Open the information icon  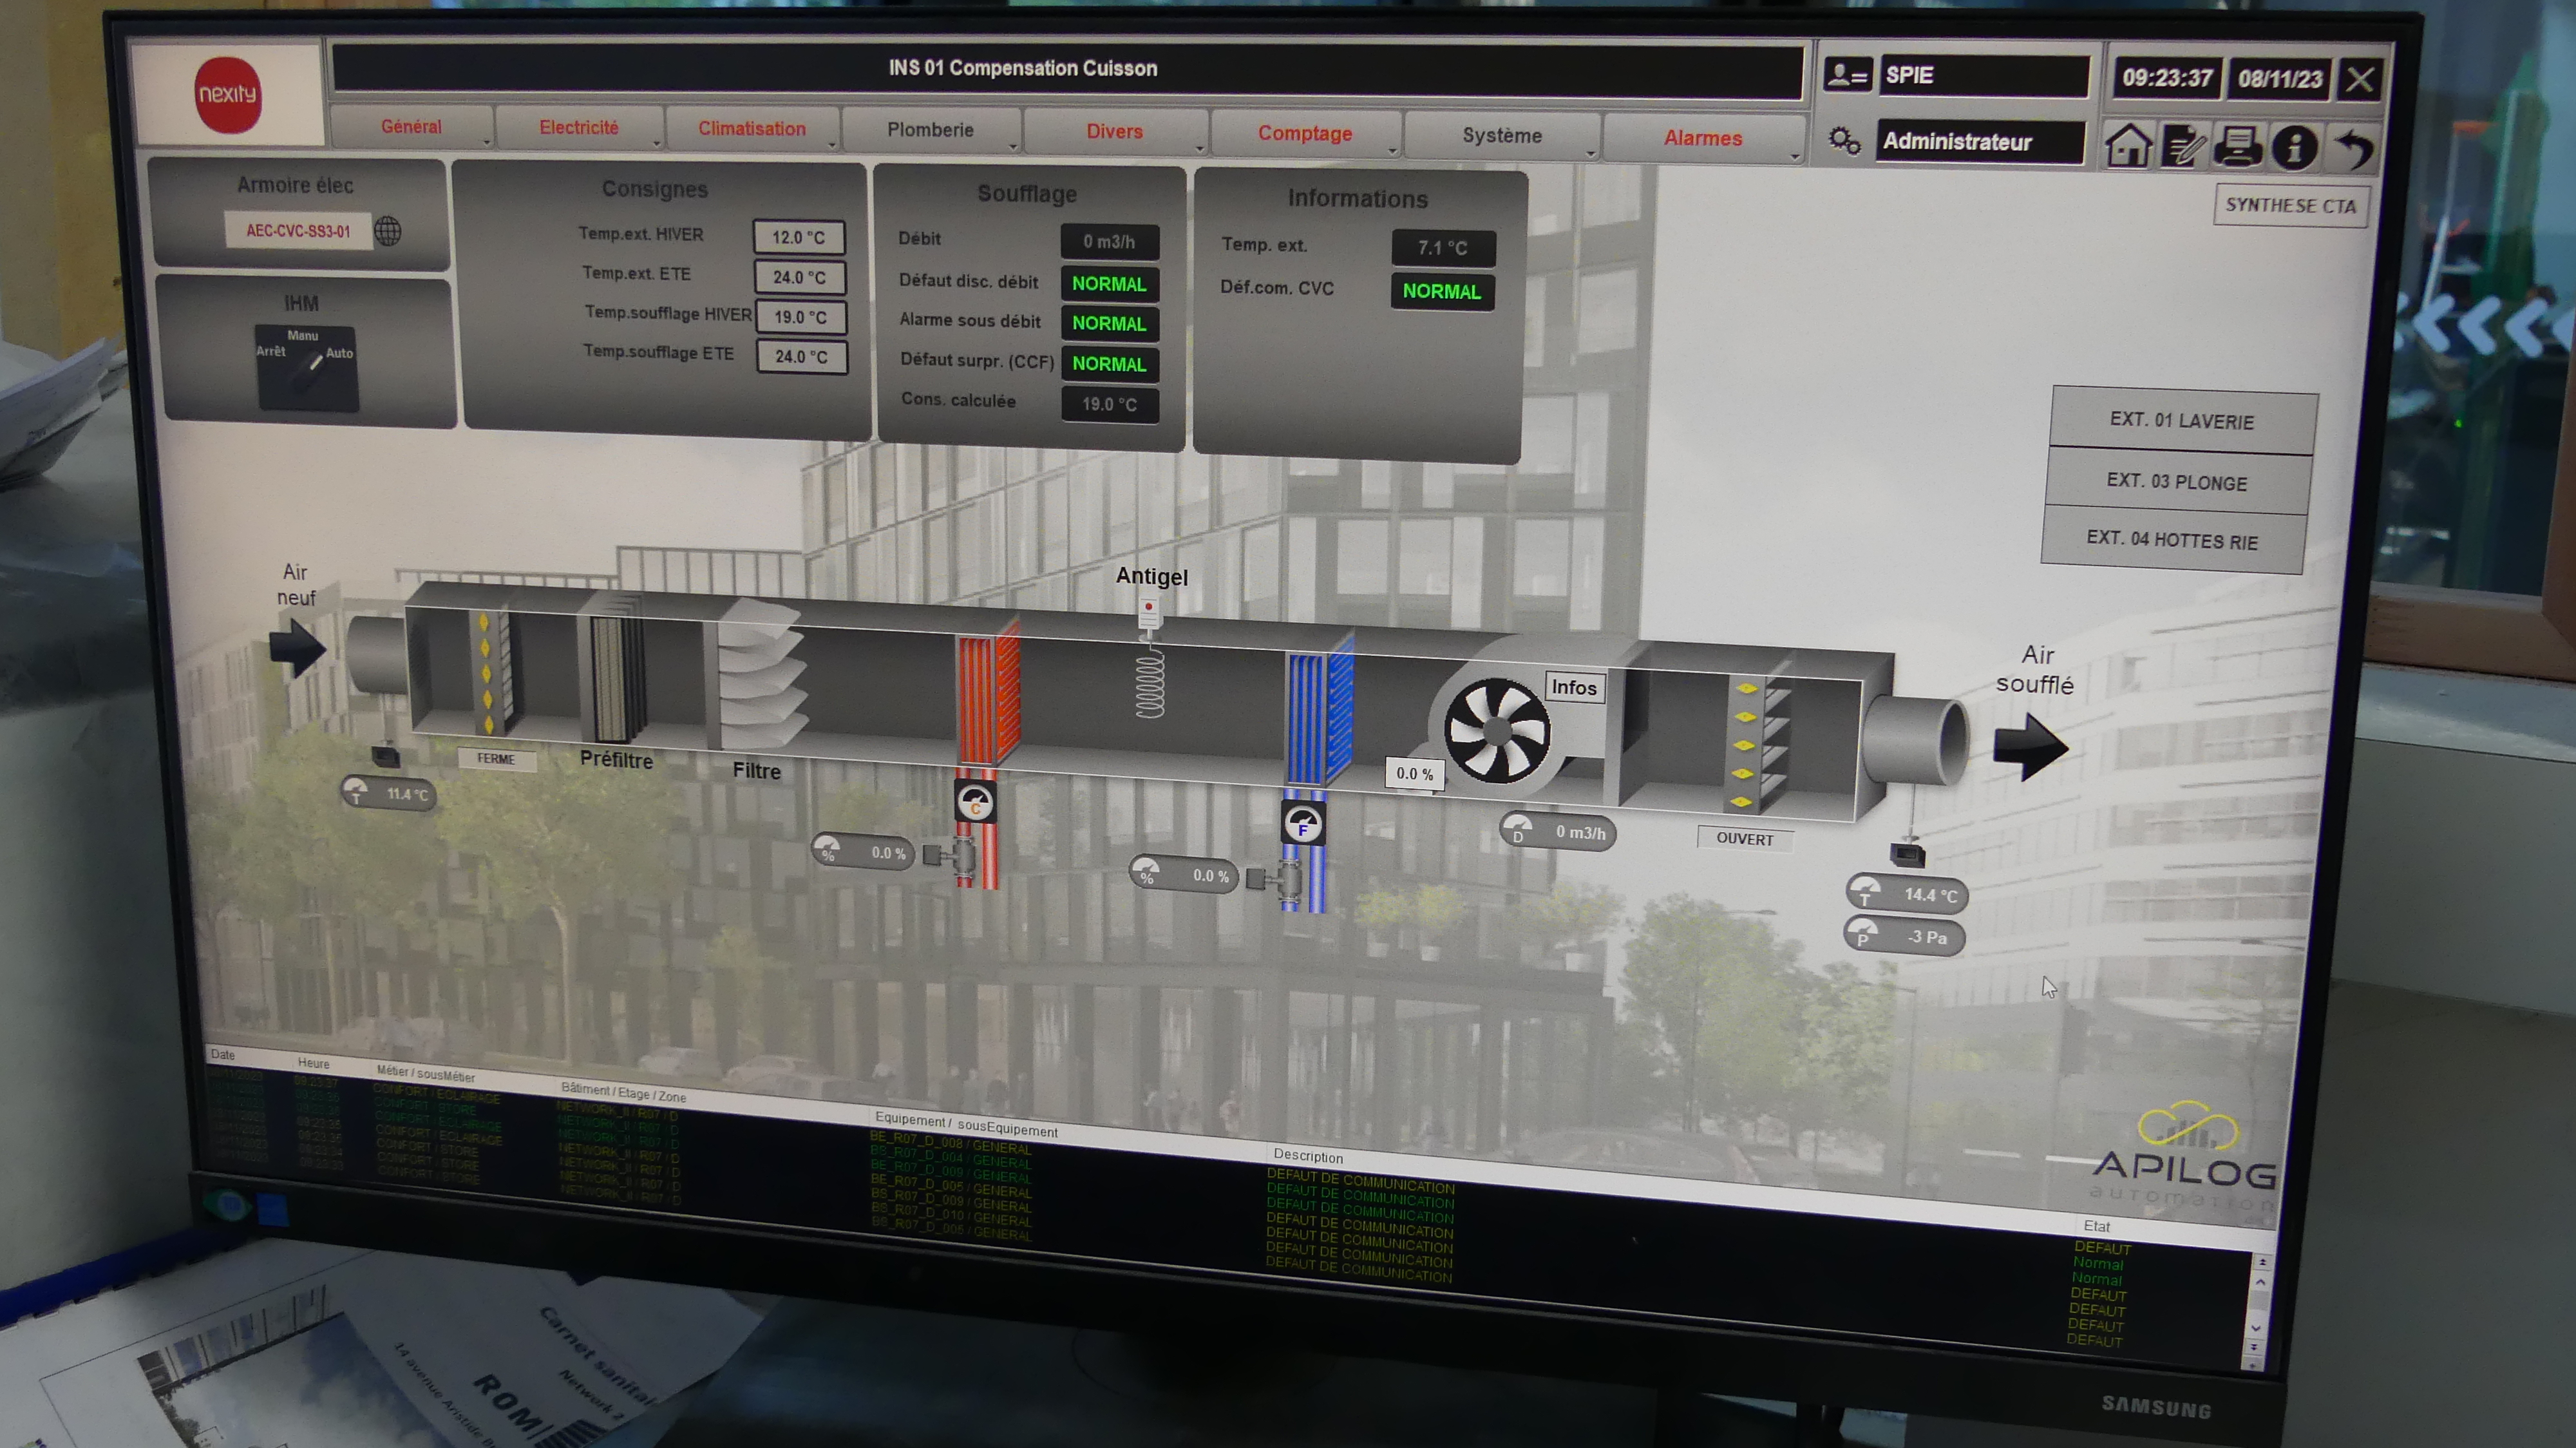pyautogui.click(x=2294, y=147)
